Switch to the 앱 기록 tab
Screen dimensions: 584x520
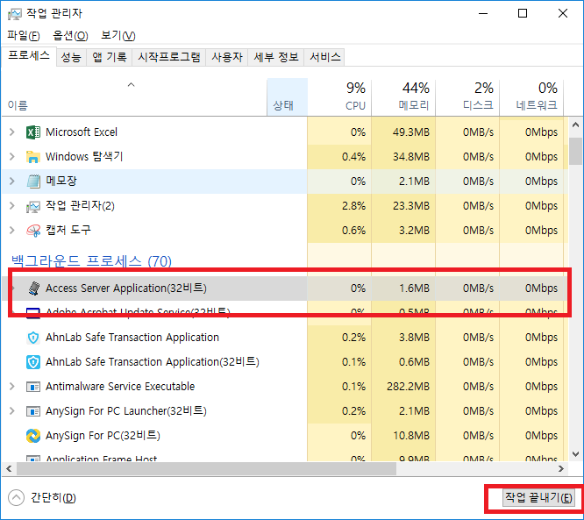point(109,57)
